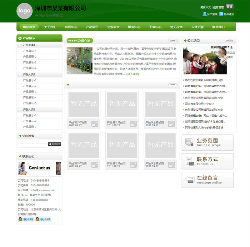Expand 产品大类3 category arrow
This screenshot has width=250, height=247.
point(20,109)
